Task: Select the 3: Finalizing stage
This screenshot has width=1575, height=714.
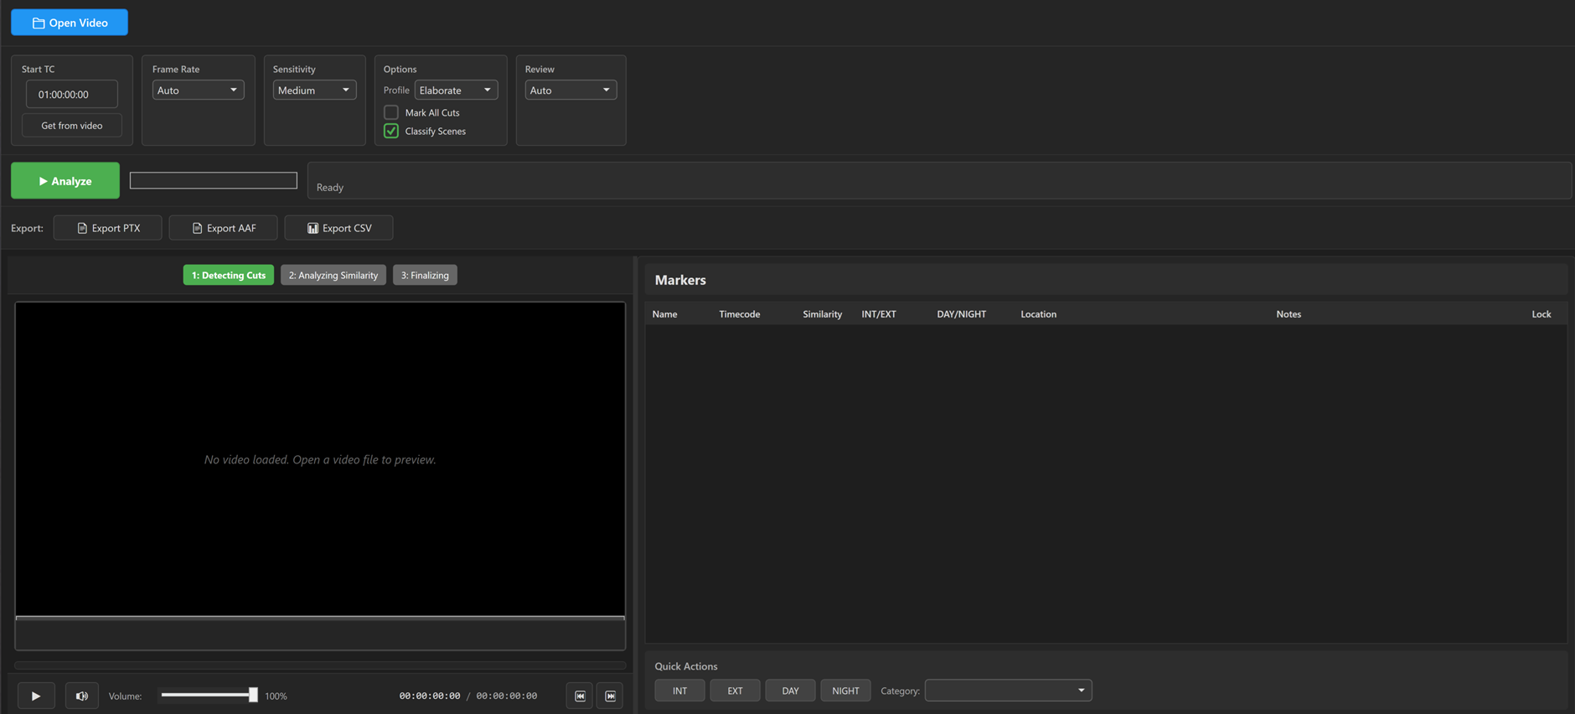Action: [x=425, y=275]
